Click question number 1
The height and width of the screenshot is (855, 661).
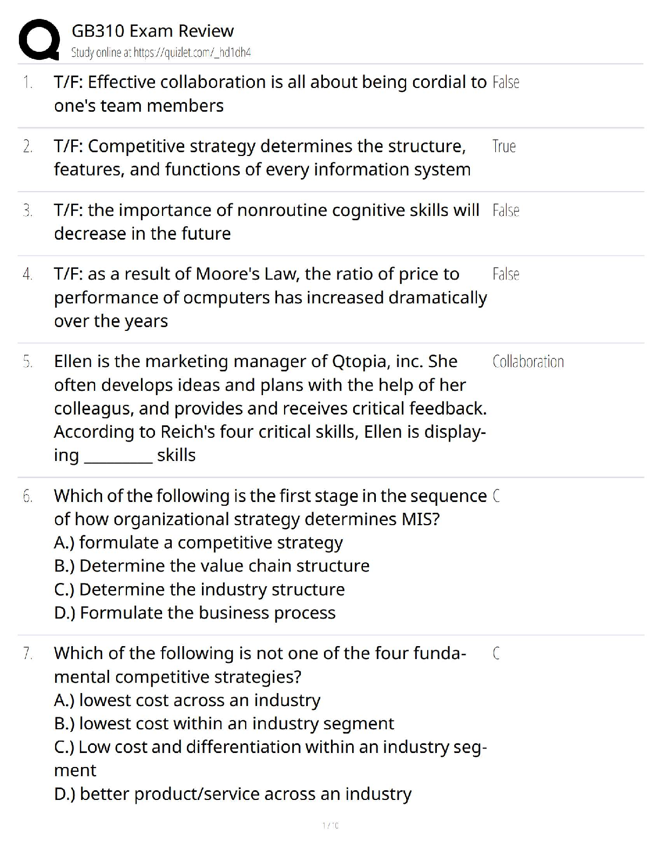click(28, 83)
